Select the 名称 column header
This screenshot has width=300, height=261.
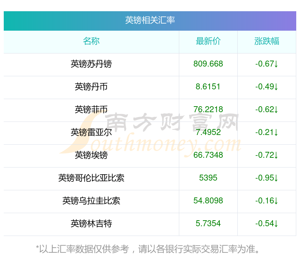91,41
